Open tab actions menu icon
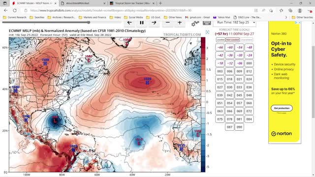The image size is (315, 177). 5,3
